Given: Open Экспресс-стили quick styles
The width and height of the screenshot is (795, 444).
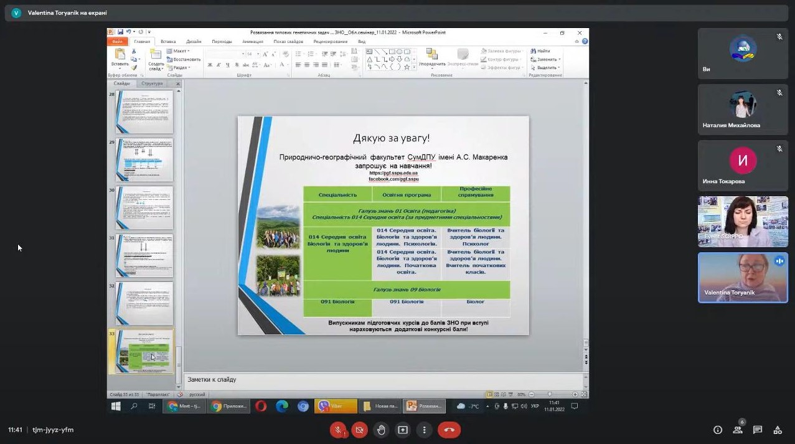Looking at the screenshot, I should pos(463,58).
